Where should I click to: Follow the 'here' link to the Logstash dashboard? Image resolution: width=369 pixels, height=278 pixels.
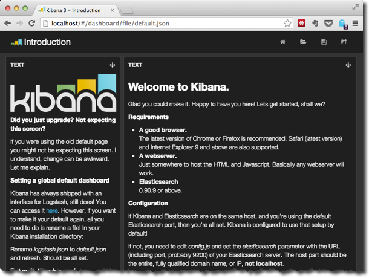52,210
